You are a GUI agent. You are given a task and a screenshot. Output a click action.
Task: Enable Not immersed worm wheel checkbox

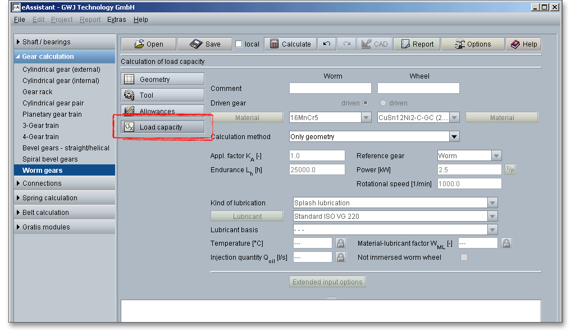(x=464, y=258)
